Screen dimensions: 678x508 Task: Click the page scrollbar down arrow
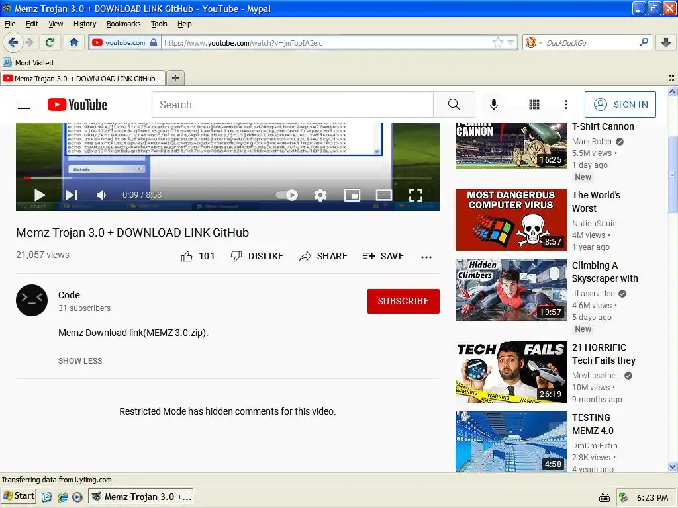pos(672,466)
